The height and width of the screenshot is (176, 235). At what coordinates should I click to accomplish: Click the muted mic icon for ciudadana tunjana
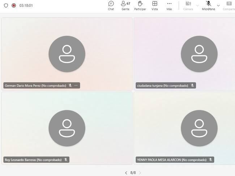192,86
